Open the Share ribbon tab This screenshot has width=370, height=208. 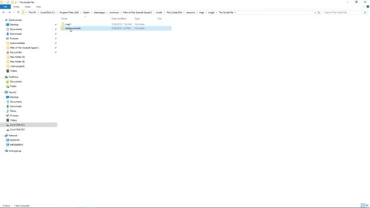(x=28, y=7)
